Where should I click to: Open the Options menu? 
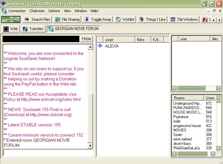point(54,11)
